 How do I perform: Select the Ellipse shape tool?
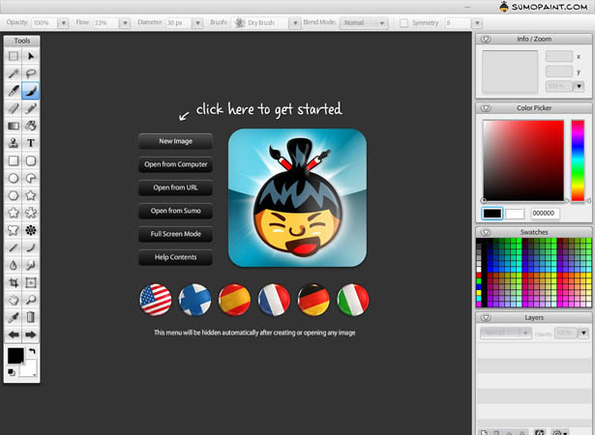click(14, 178)
